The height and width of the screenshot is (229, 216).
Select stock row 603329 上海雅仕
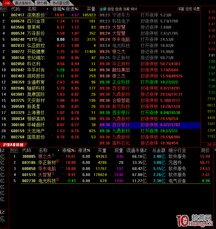coord(48,113)
